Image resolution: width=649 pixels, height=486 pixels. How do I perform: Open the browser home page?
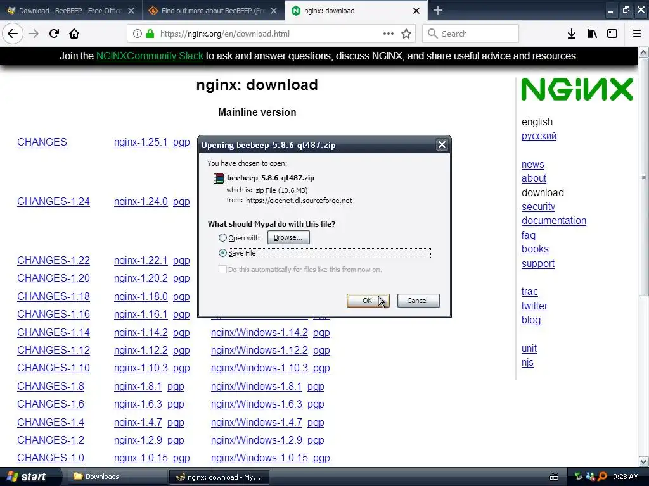point(74,34)
